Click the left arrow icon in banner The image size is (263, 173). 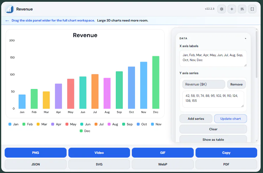coord(7,21)
